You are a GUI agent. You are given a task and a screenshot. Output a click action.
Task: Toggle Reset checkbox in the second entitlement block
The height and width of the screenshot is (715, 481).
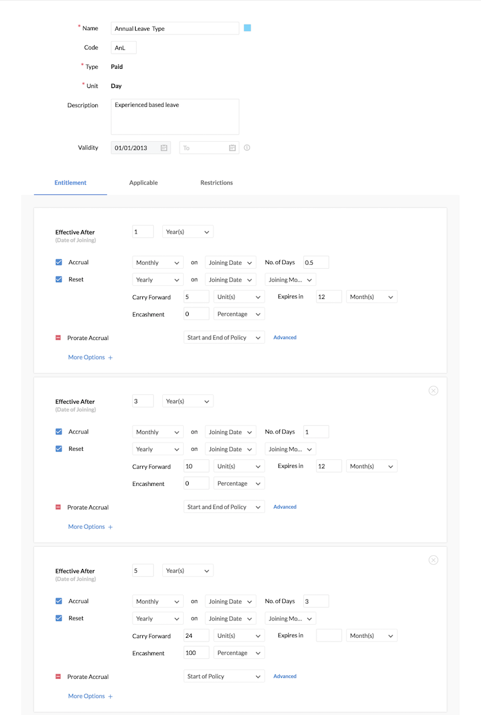pos(59,449)
